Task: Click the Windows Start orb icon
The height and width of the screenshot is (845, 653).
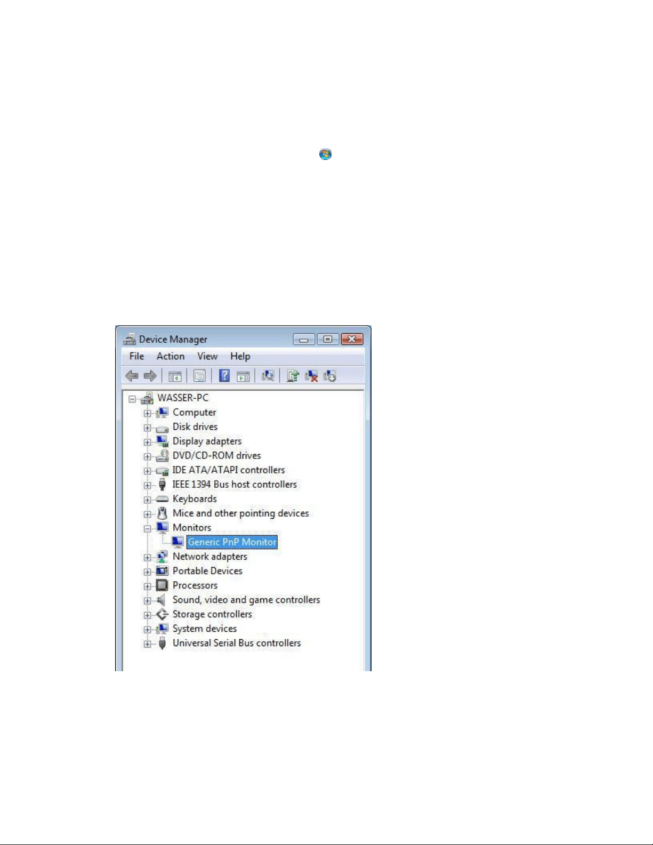Action: (326, 155)
